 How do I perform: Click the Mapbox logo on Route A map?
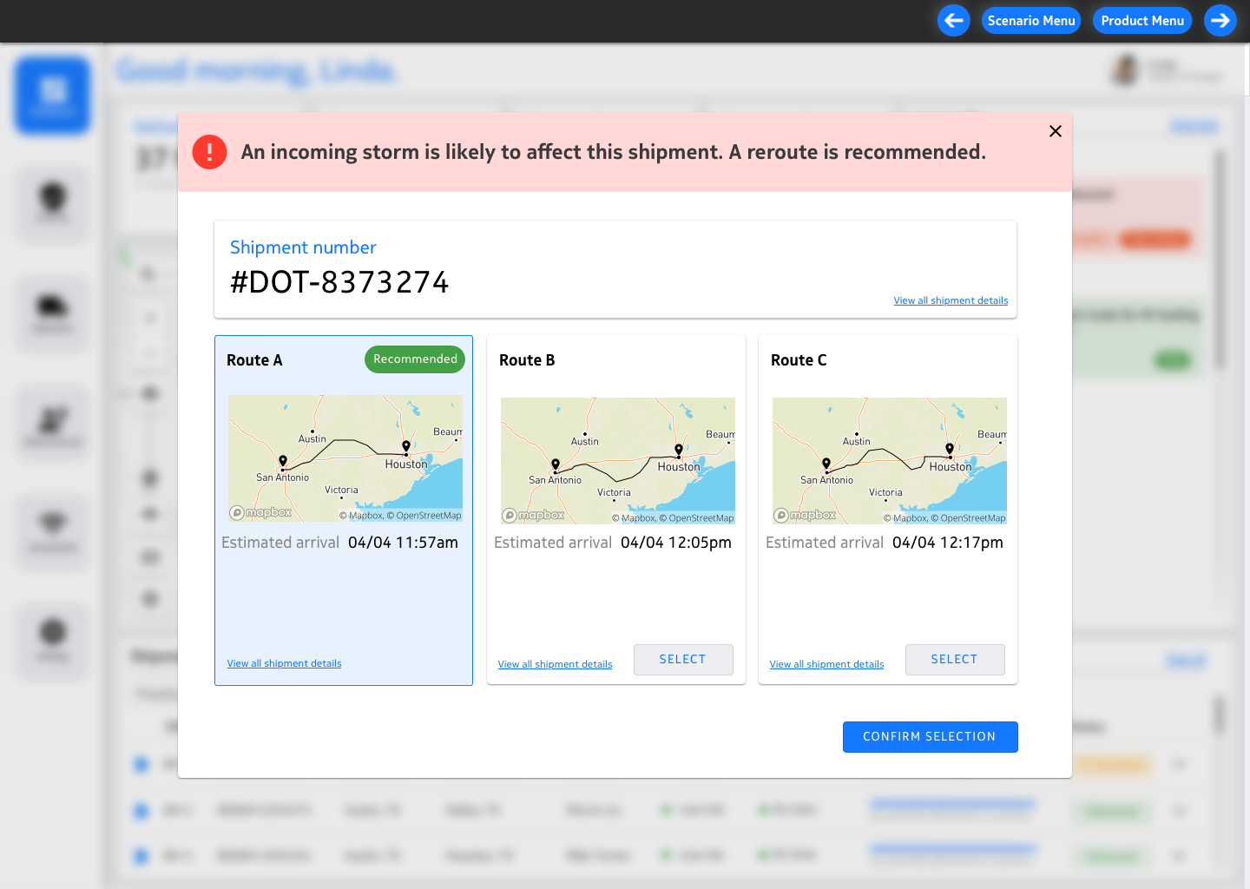[260, 513]
